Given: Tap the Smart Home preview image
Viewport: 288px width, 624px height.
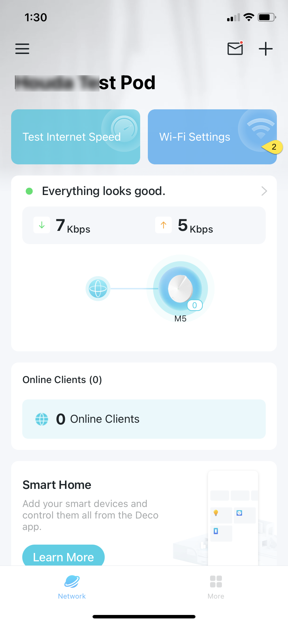Looking at the screenshot, I should pos(230,518).
